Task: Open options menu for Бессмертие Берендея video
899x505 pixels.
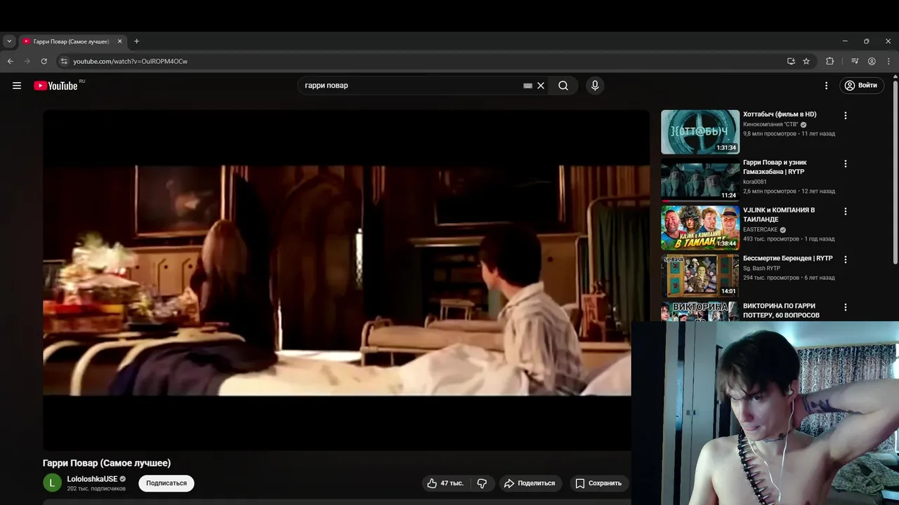Action: point(846,260)
